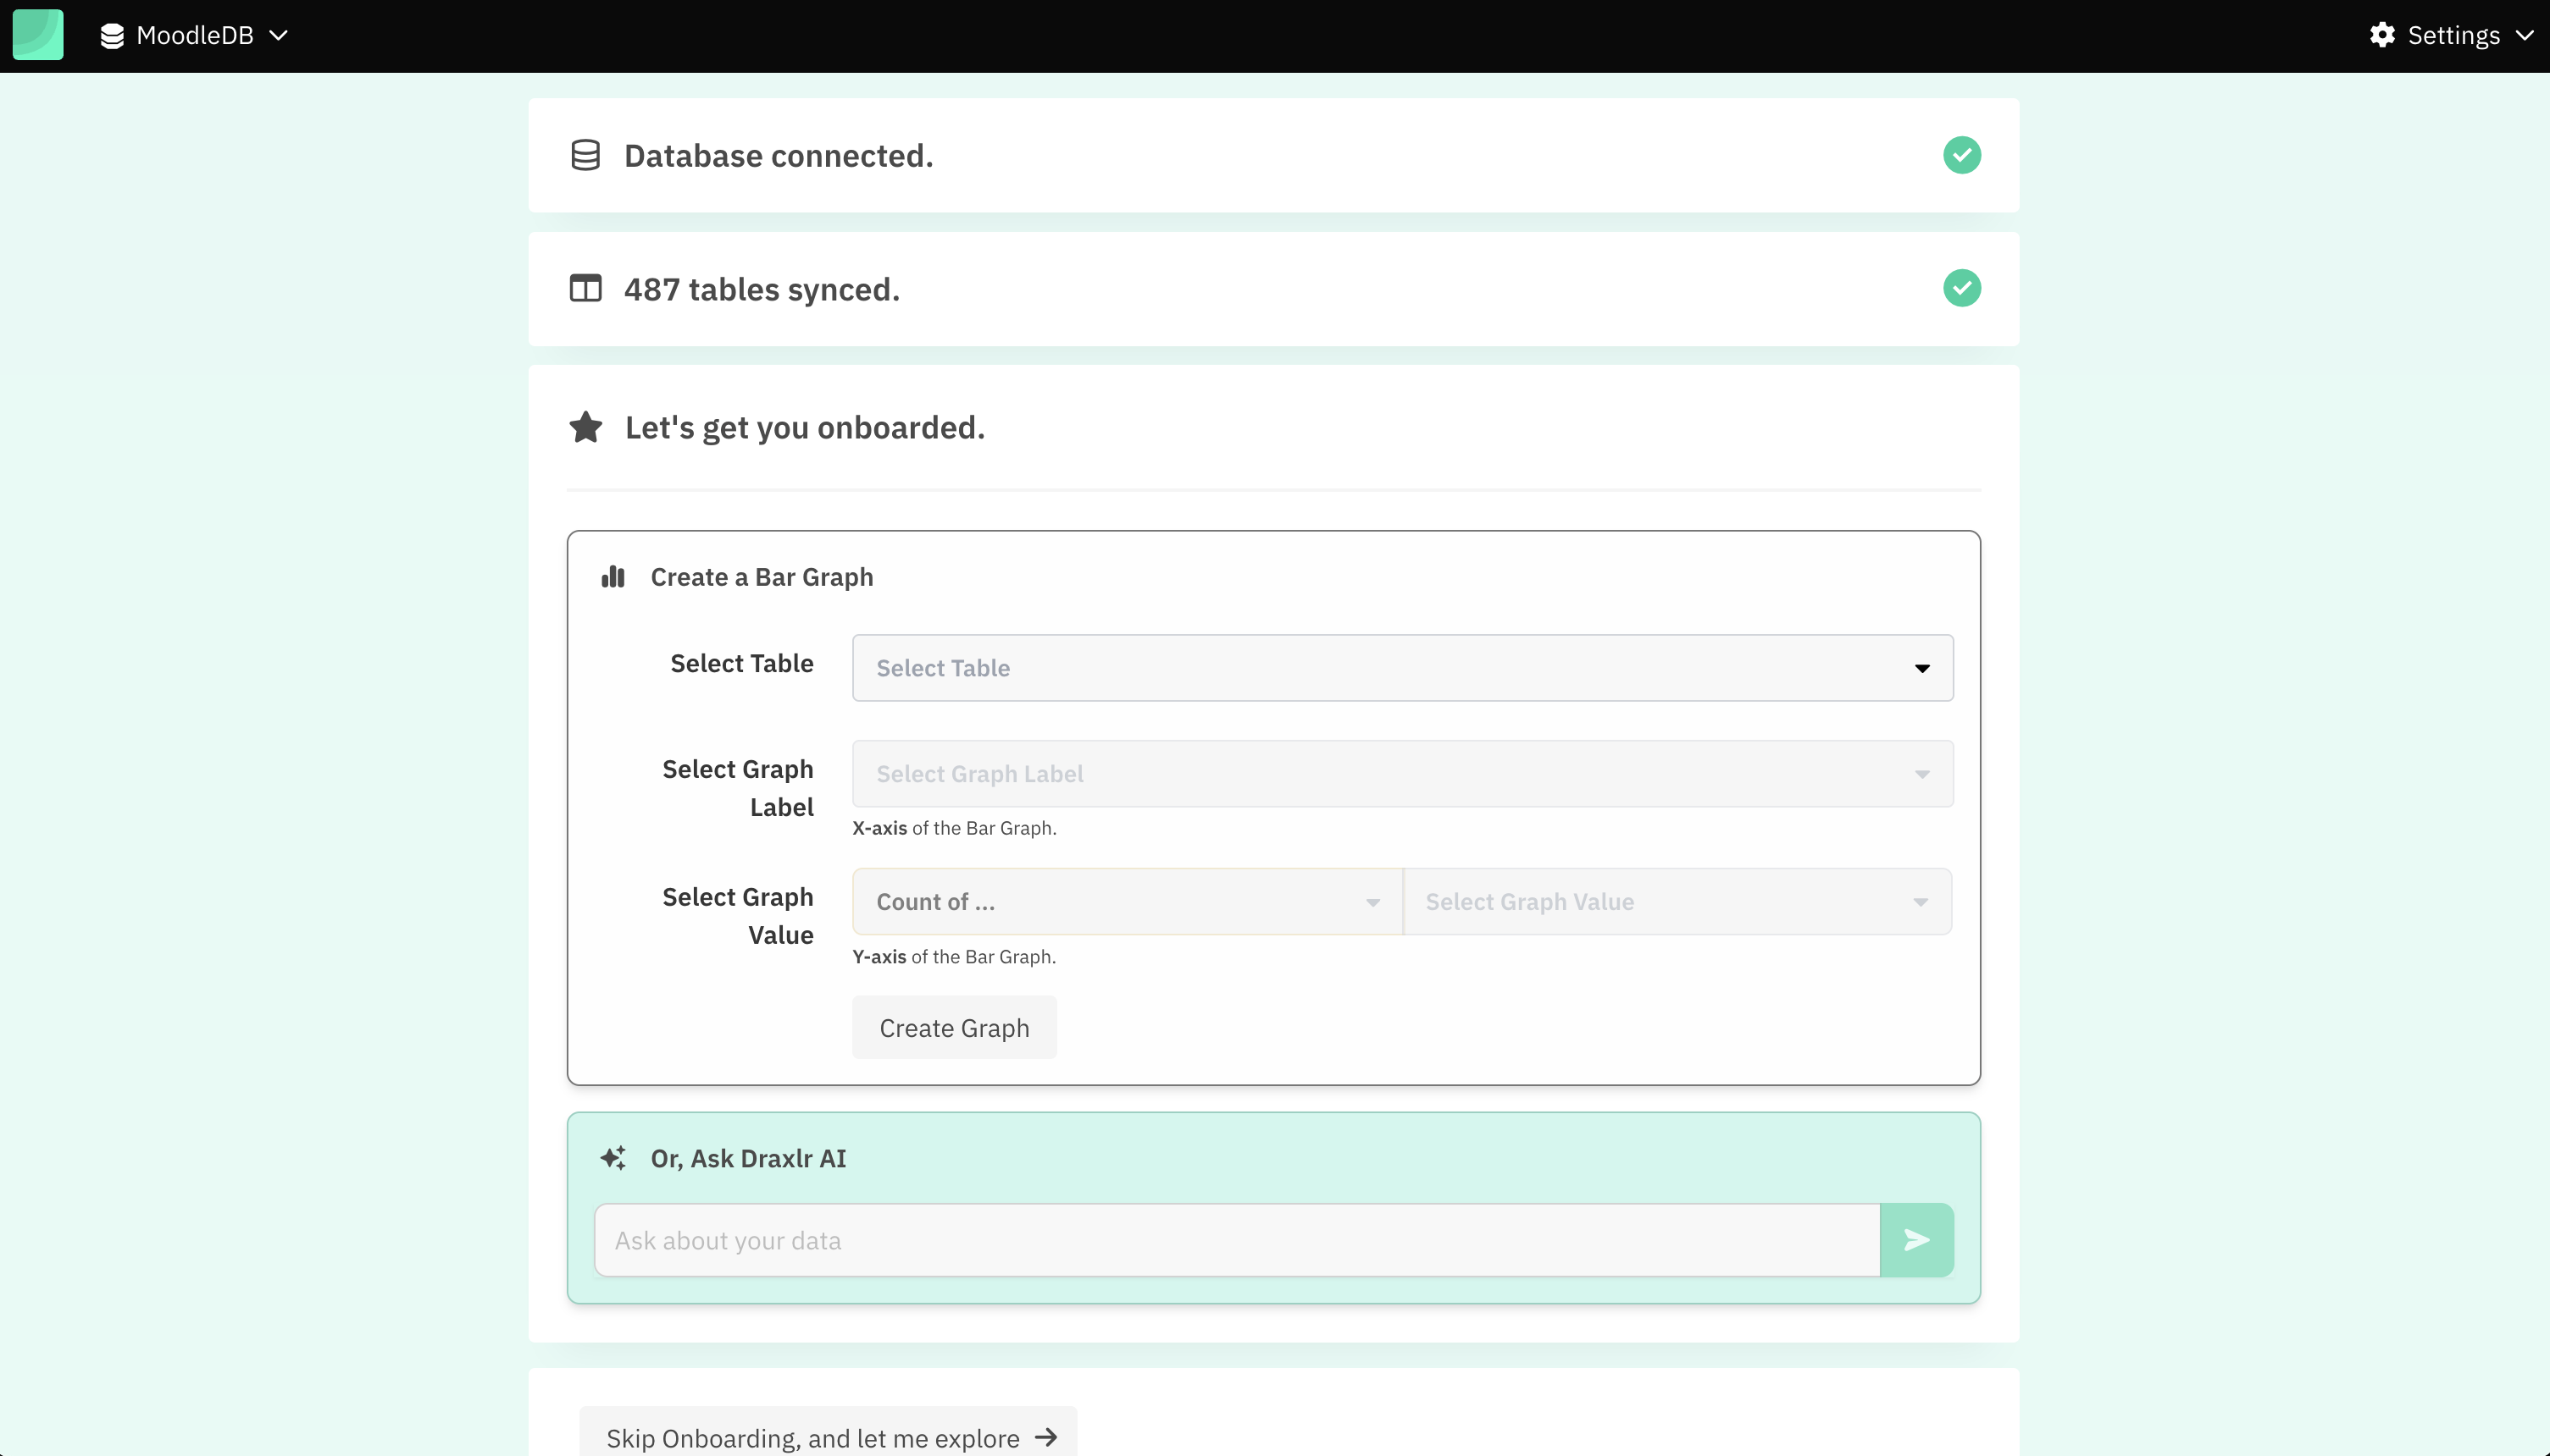
Task: Open the Settings menu
Action: tap(2451, 35)
